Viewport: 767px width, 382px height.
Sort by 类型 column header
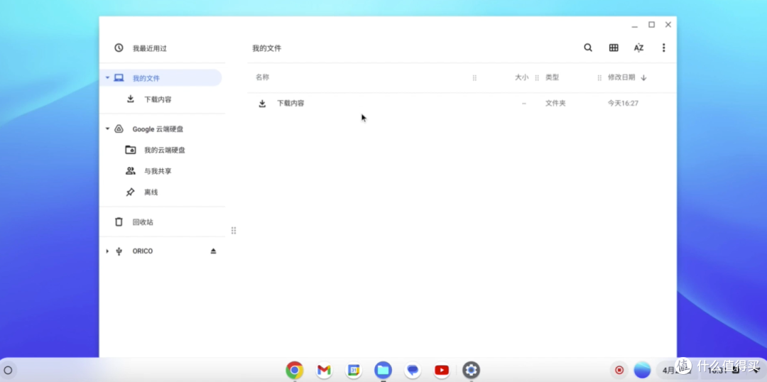(553, 77)
